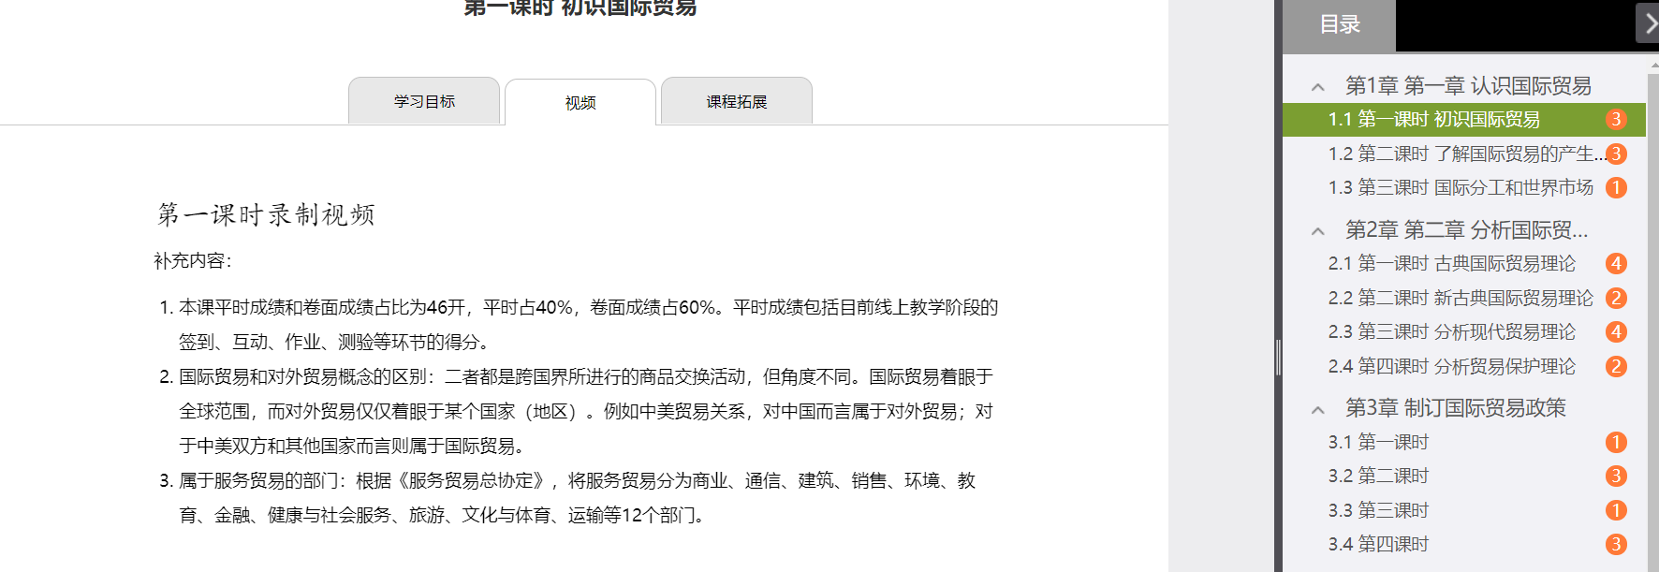Collapse chapter 第2章 分析国际贸易理论
The height and width of the screenshot is (572, 1659).
pos(1318,231)
